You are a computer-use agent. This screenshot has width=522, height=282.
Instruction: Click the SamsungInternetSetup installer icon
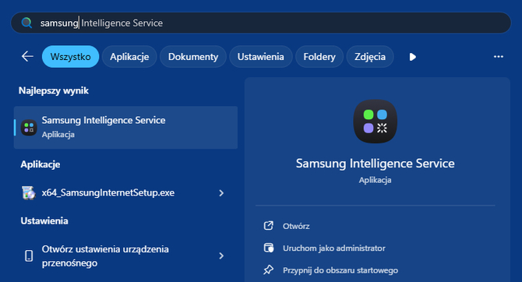(29, 192)
